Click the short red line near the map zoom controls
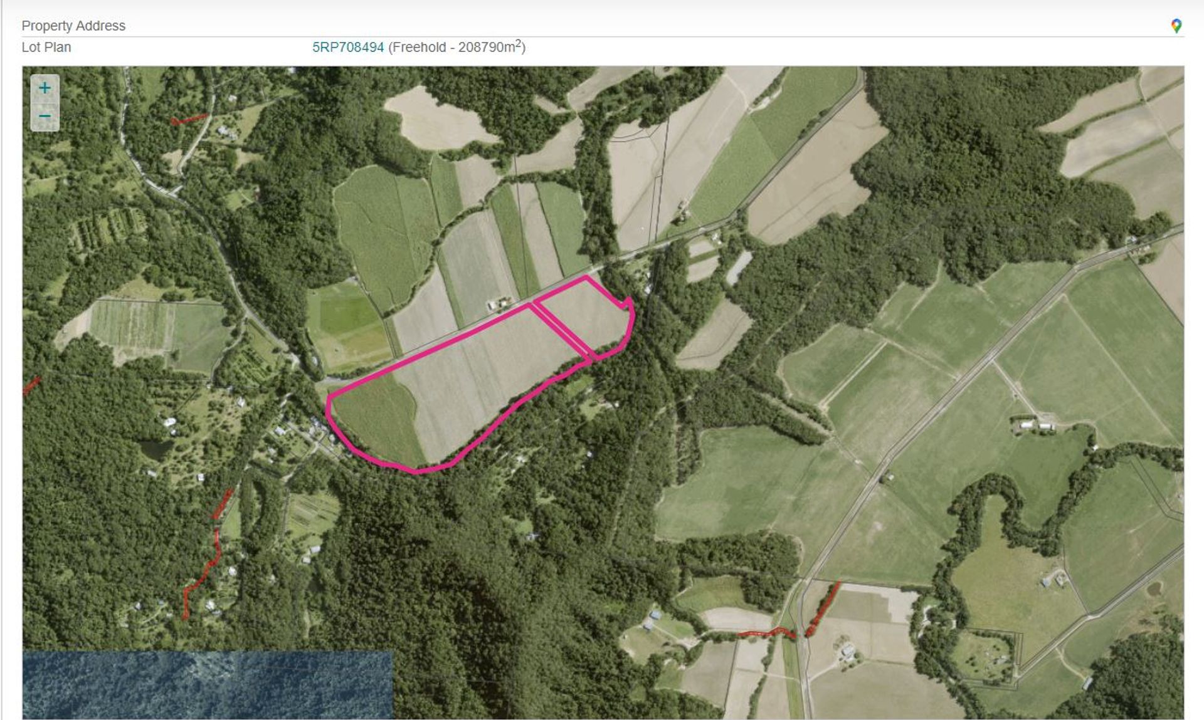Image resolution: width=1204 pixels, height=720 pixels. point(188,119)
